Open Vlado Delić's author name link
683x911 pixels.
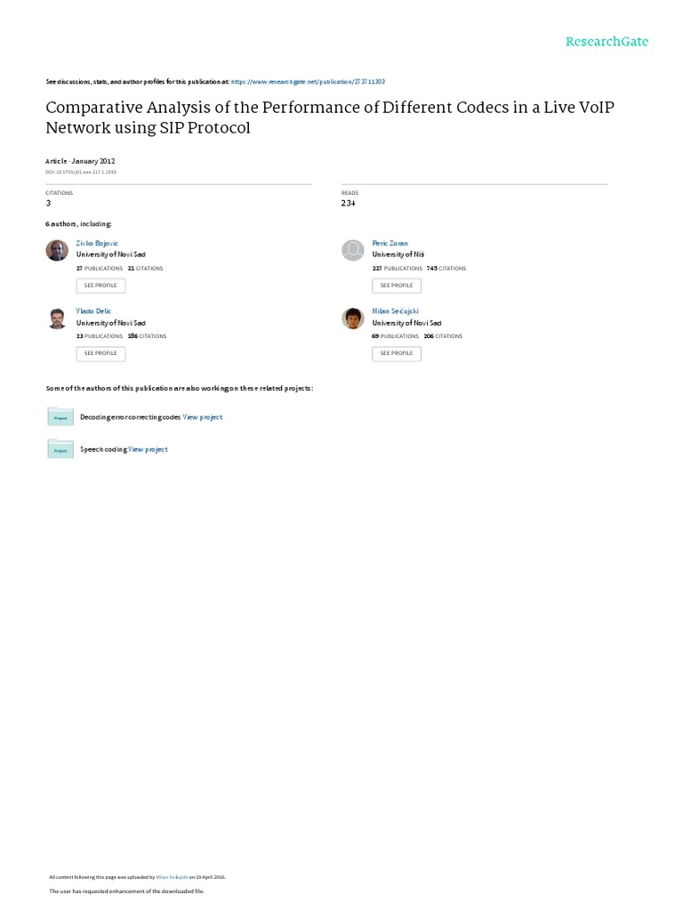click(94, 311)
